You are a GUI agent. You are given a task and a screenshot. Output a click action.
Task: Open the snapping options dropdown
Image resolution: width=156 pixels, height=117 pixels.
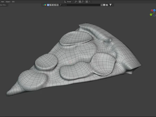83,2
